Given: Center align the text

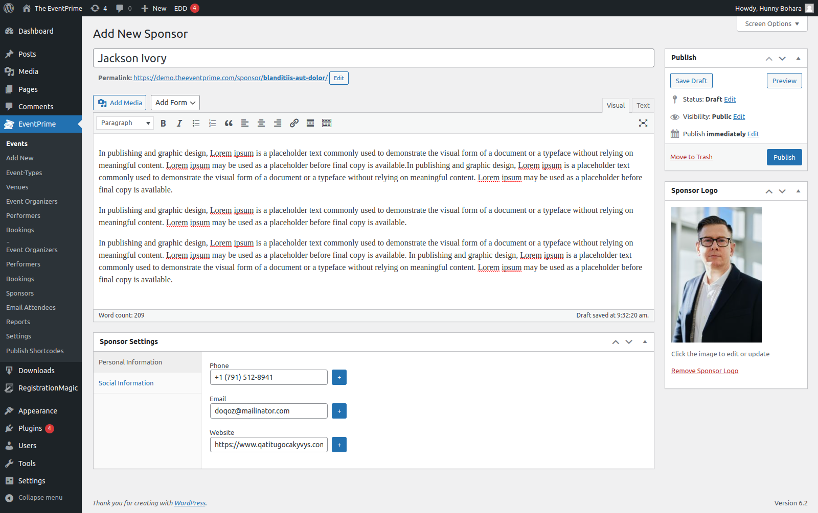Looking at the screenshot, I should tap(261, 123).
